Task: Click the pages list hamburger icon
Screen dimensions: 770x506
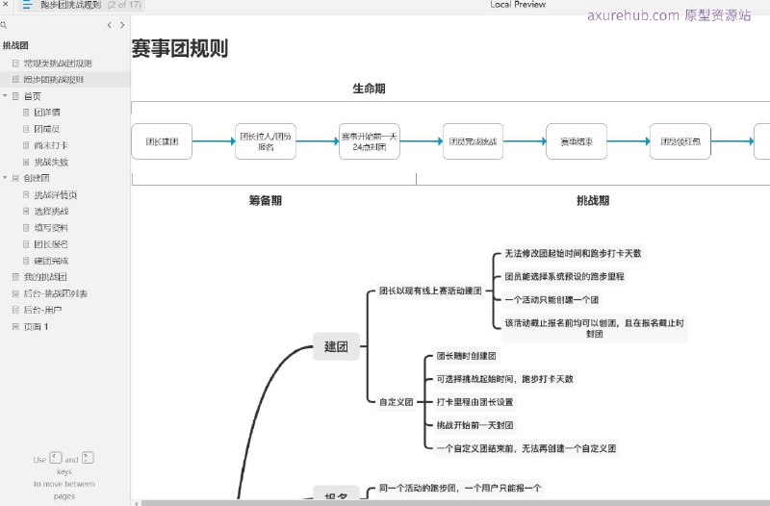Action: 27,5
